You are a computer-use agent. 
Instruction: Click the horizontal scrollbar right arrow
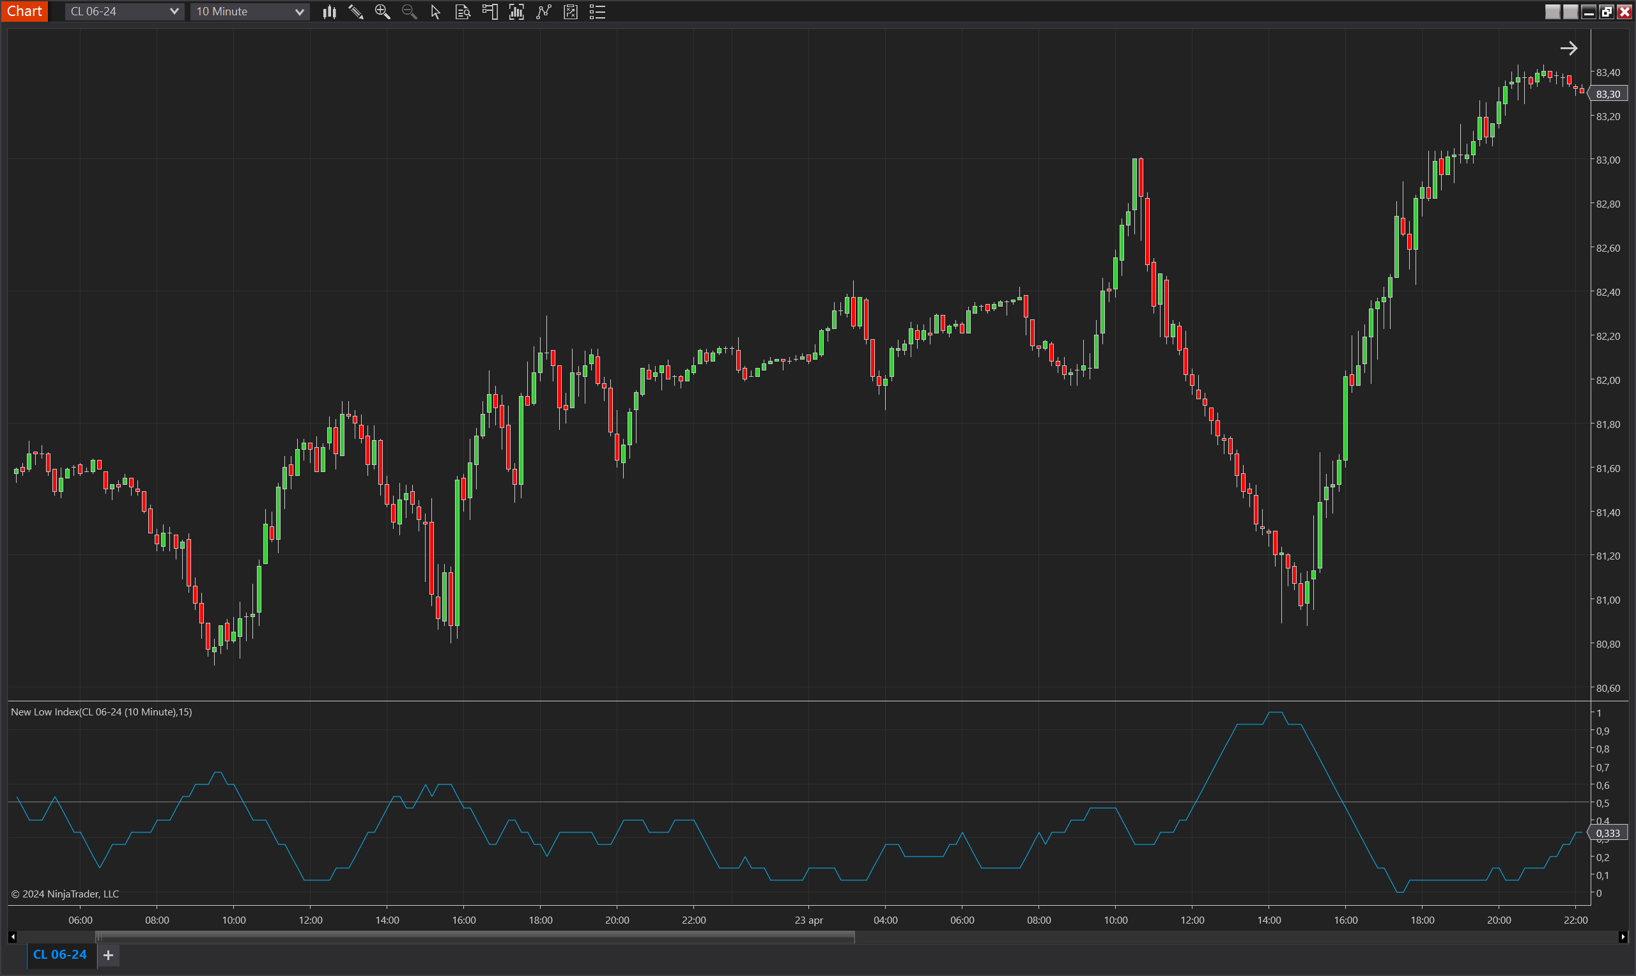[1623, 936]
